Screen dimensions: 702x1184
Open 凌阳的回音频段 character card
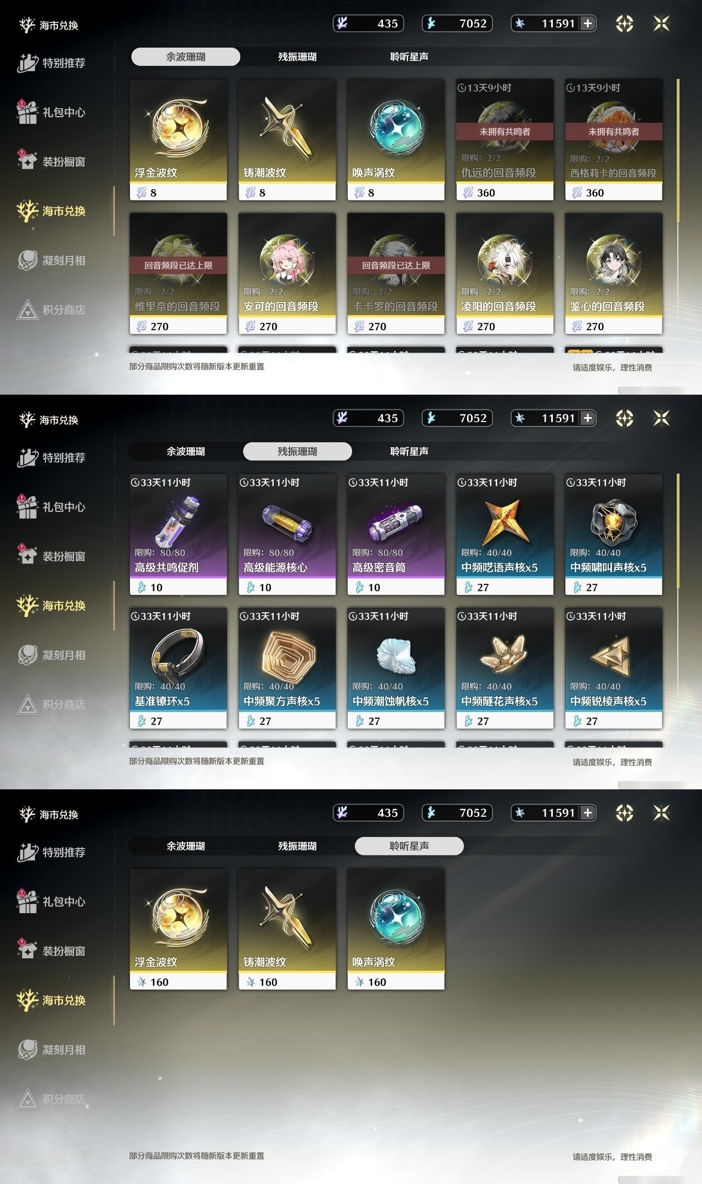pyautogui.click(x=505, y=274)
